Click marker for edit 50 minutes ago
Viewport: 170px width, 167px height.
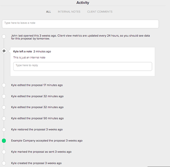pyautogui.click(x=4, y=119)
